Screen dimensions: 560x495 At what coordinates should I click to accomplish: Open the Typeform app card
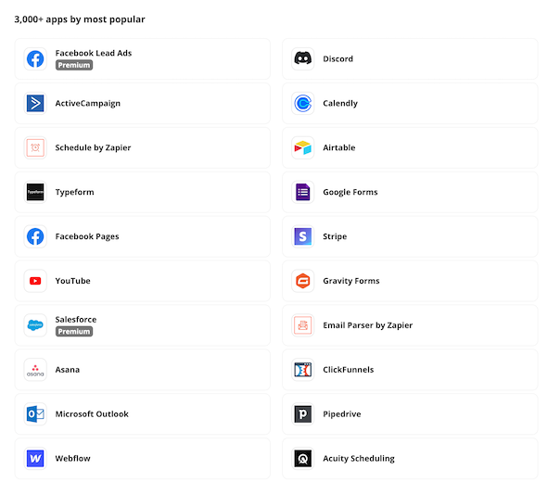142,193
